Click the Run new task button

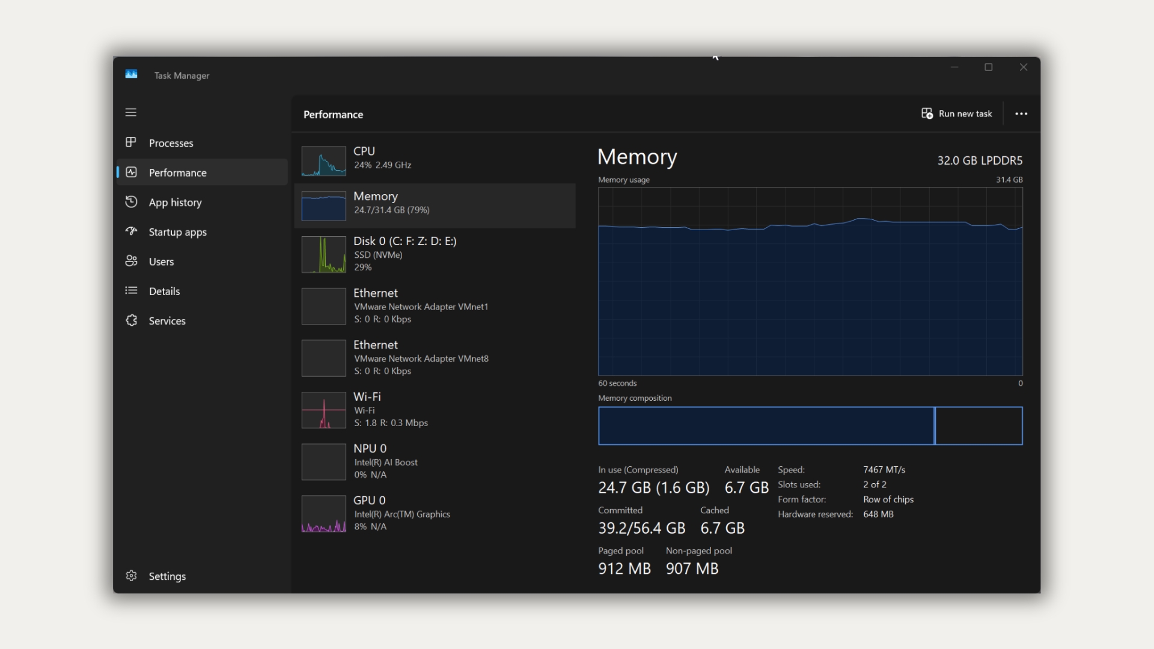(957, 114)
